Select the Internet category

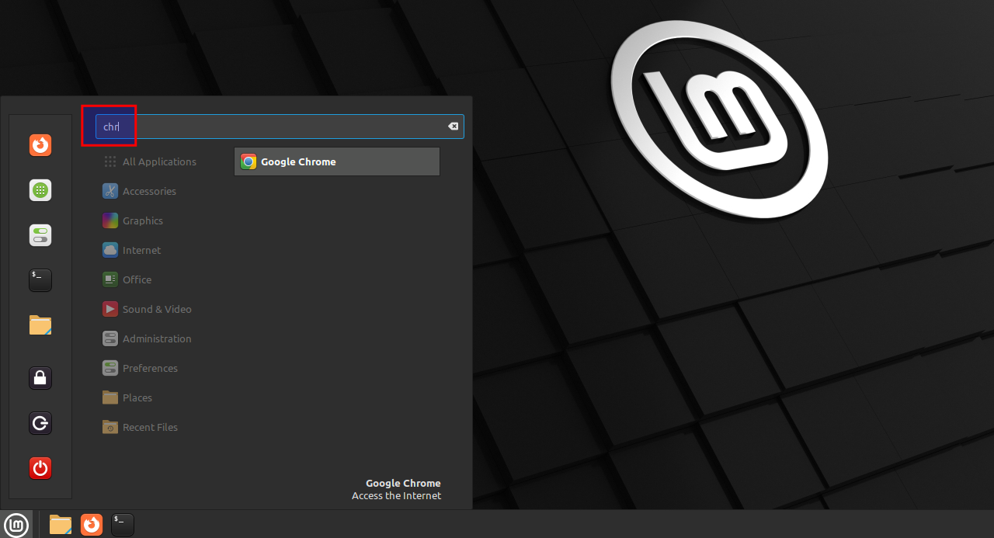141,250
